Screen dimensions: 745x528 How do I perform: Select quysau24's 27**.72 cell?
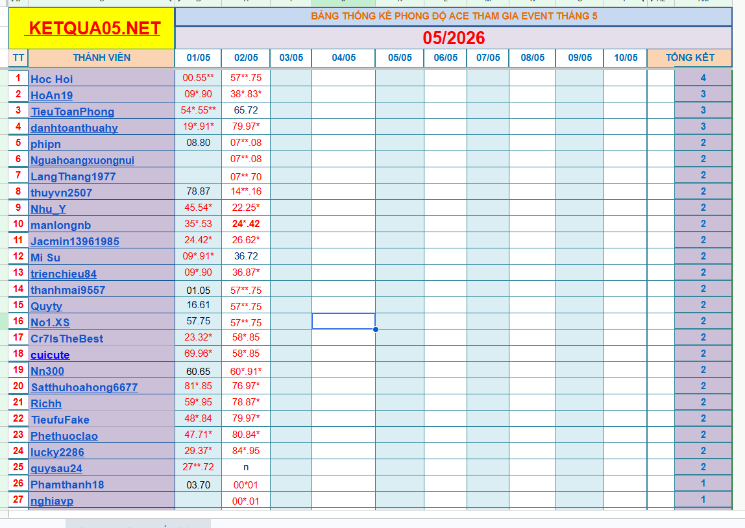198,467
